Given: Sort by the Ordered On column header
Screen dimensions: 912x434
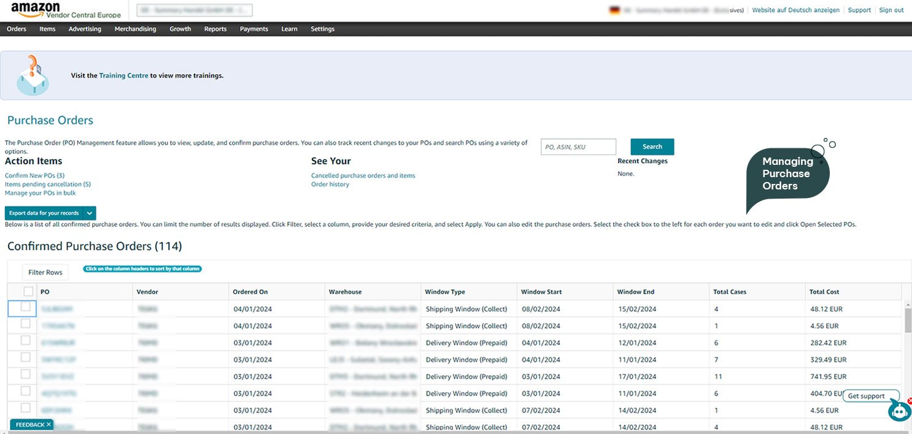Looking at the screenshot, I should point(250,292).
